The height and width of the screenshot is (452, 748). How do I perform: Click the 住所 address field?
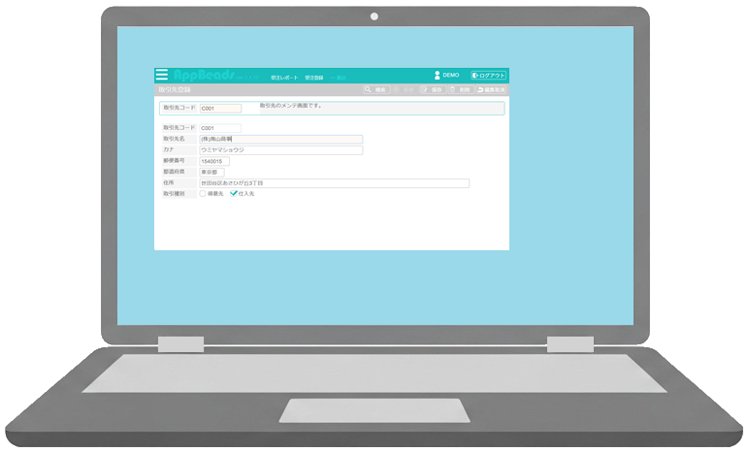pos(334,183)
